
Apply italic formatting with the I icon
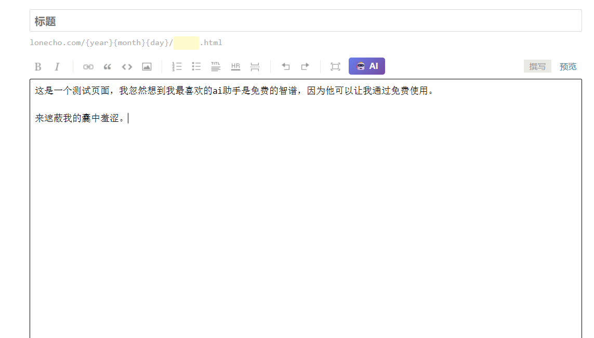tap(57, 66)
